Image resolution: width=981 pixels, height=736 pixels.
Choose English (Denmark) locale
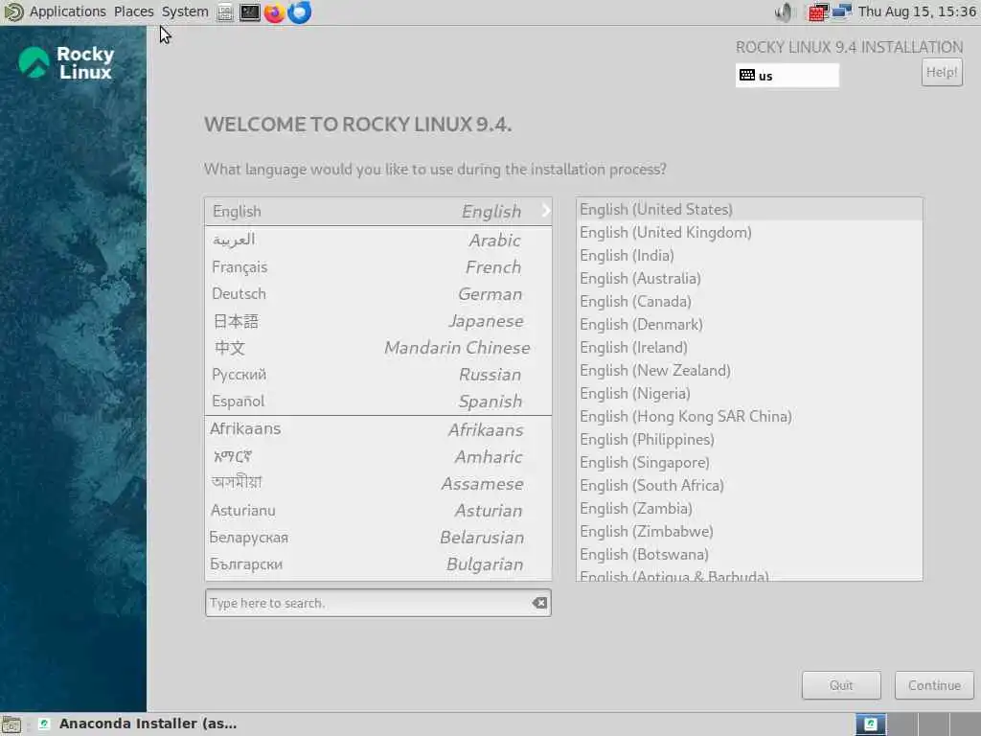click(x=749, y=325)
